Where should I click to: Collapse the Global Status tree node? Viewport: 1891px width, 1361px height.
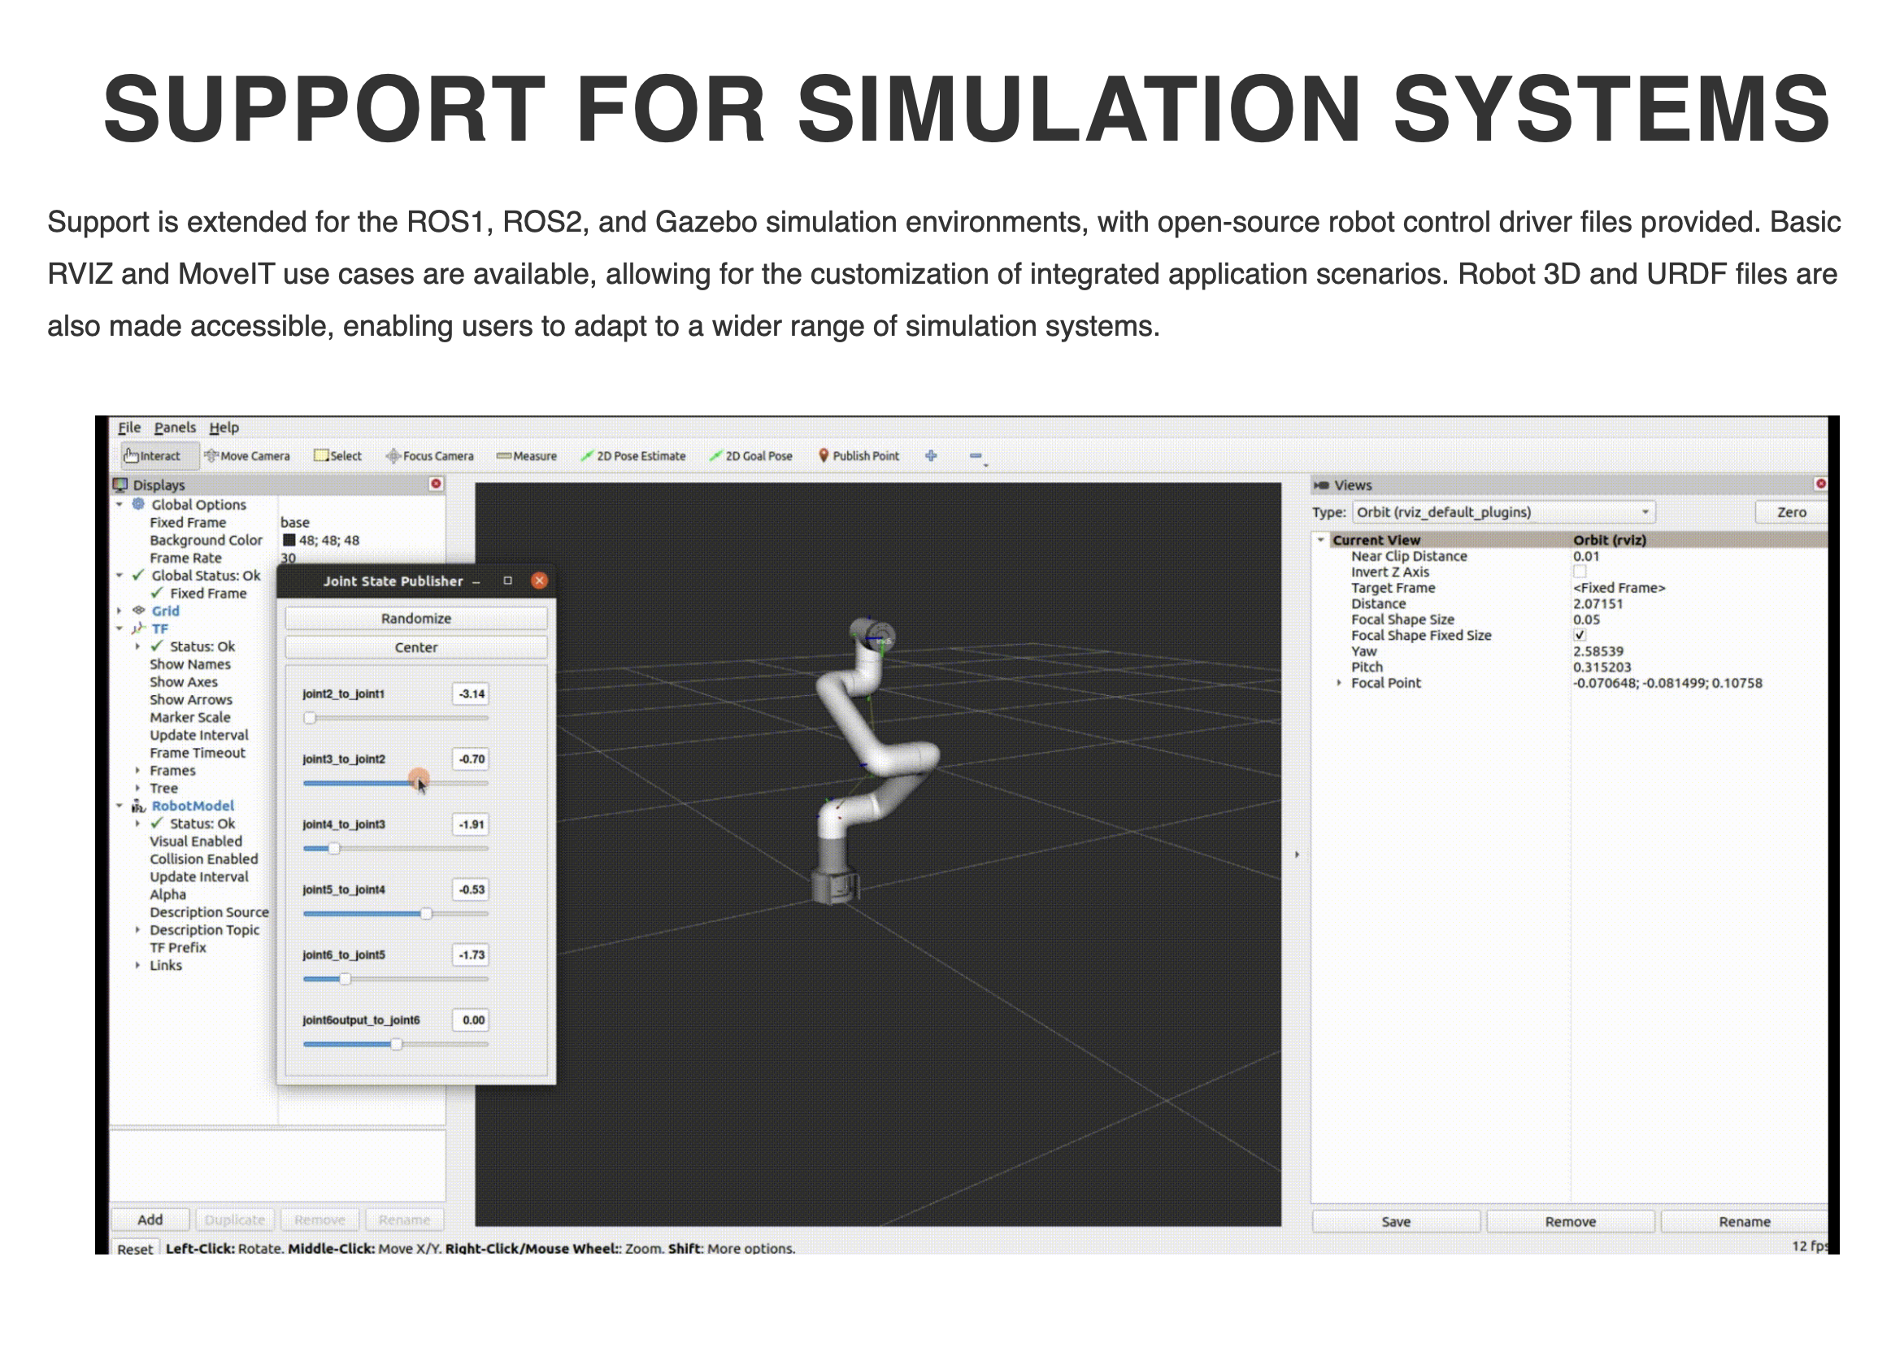[120, 575]
